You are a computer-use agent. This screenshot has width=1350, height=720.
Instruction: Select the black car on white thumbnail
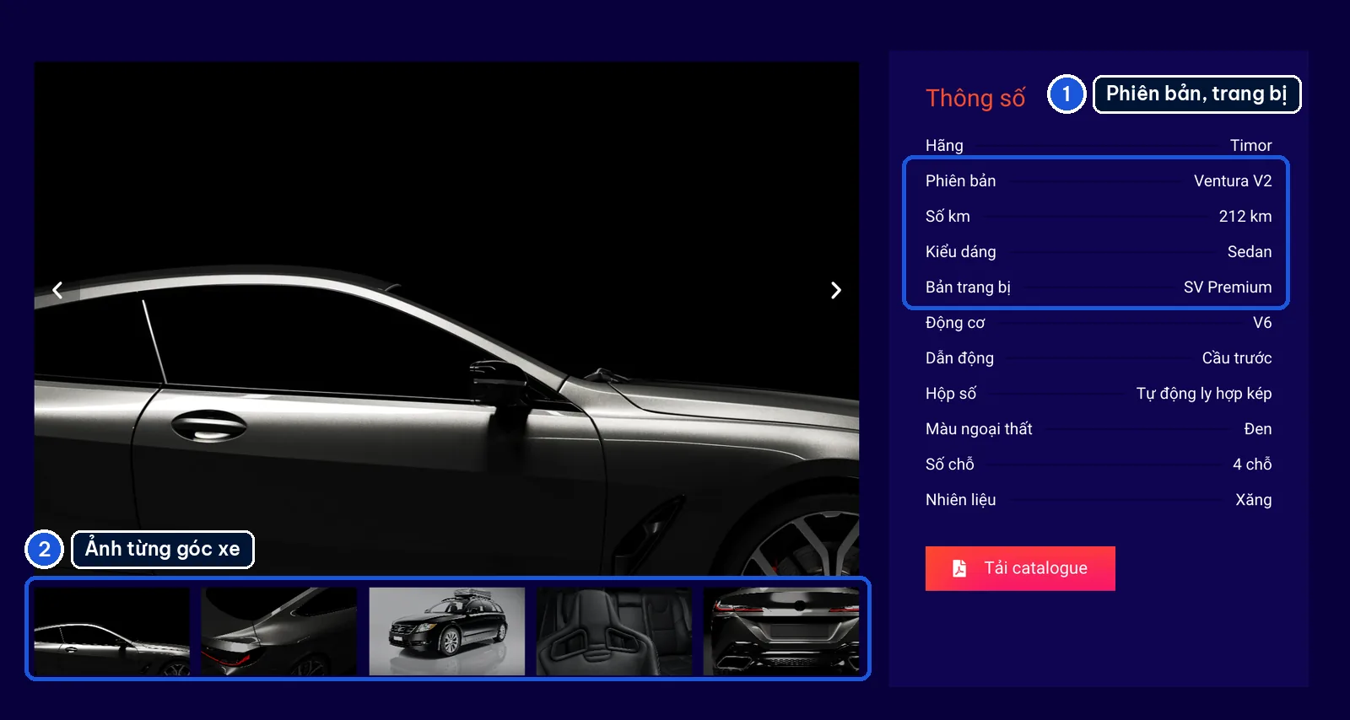(x=447, y=631)
